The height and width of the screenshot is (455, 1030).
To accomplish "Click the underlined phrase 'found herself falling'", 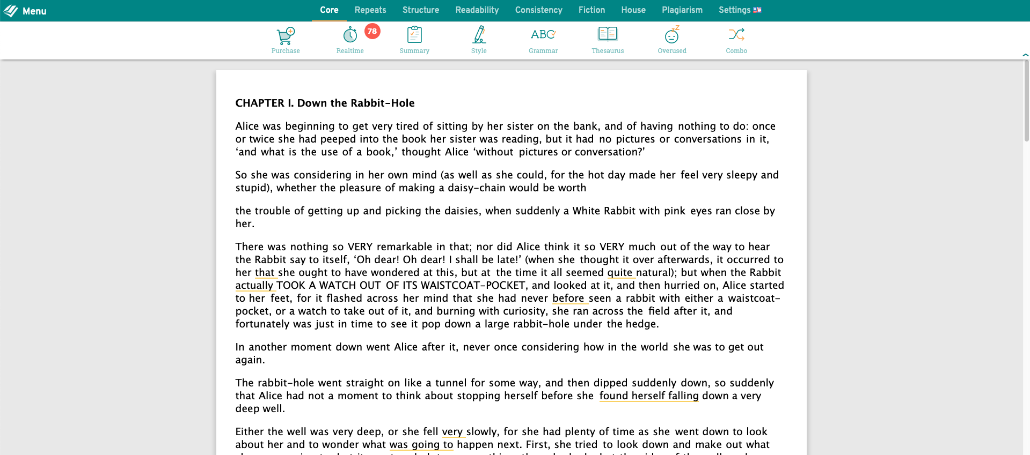I will click(649, 396).
